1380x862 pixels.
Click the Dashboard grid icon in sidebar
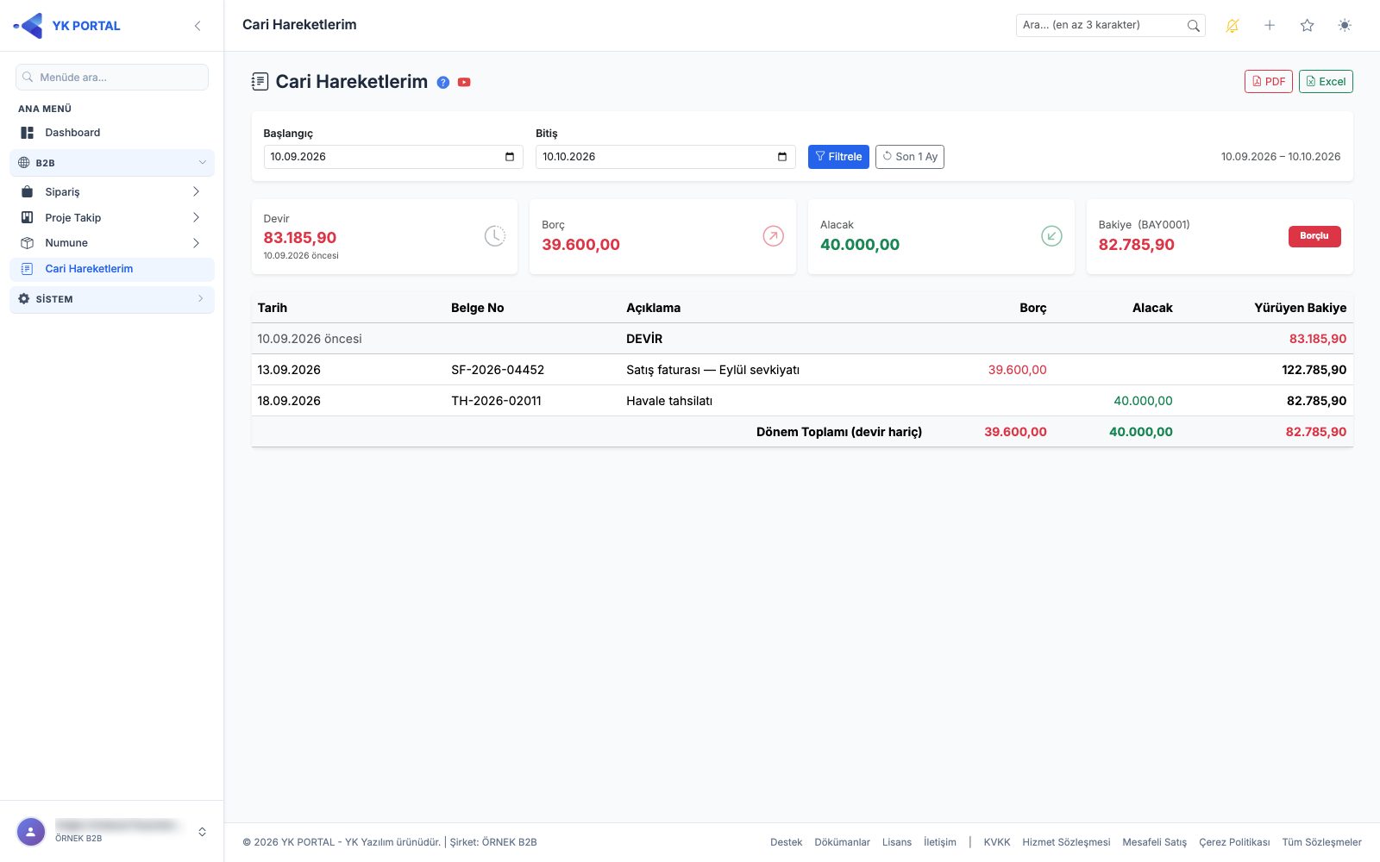click(28, 133)
